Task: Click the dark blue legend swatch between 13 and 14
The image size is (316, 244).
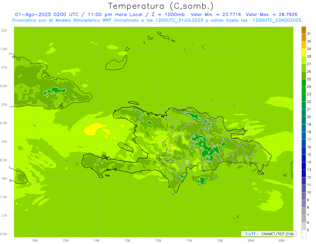Action: (x=304, y=166)
